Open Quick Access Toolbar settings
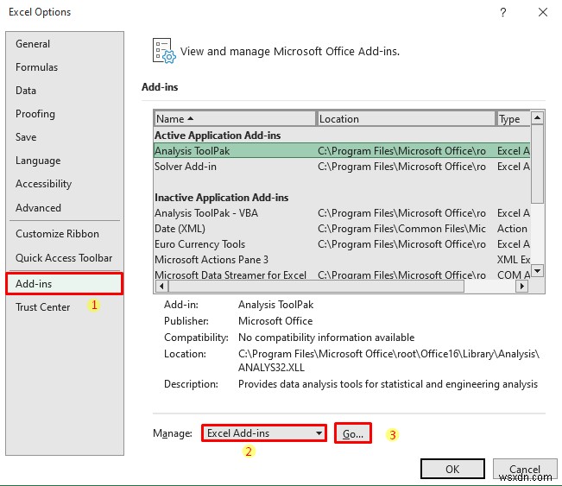This screenshot has width=562, height=486. click(64, 258)
